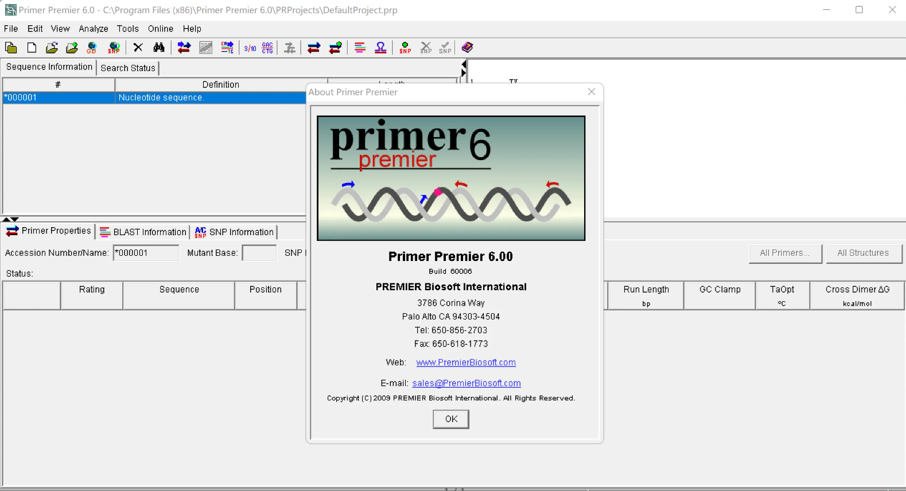
Task: Click the blue stamp template icon
Action: click(x=380, y=48)
